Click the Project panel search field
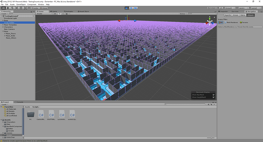 point(185,104)
